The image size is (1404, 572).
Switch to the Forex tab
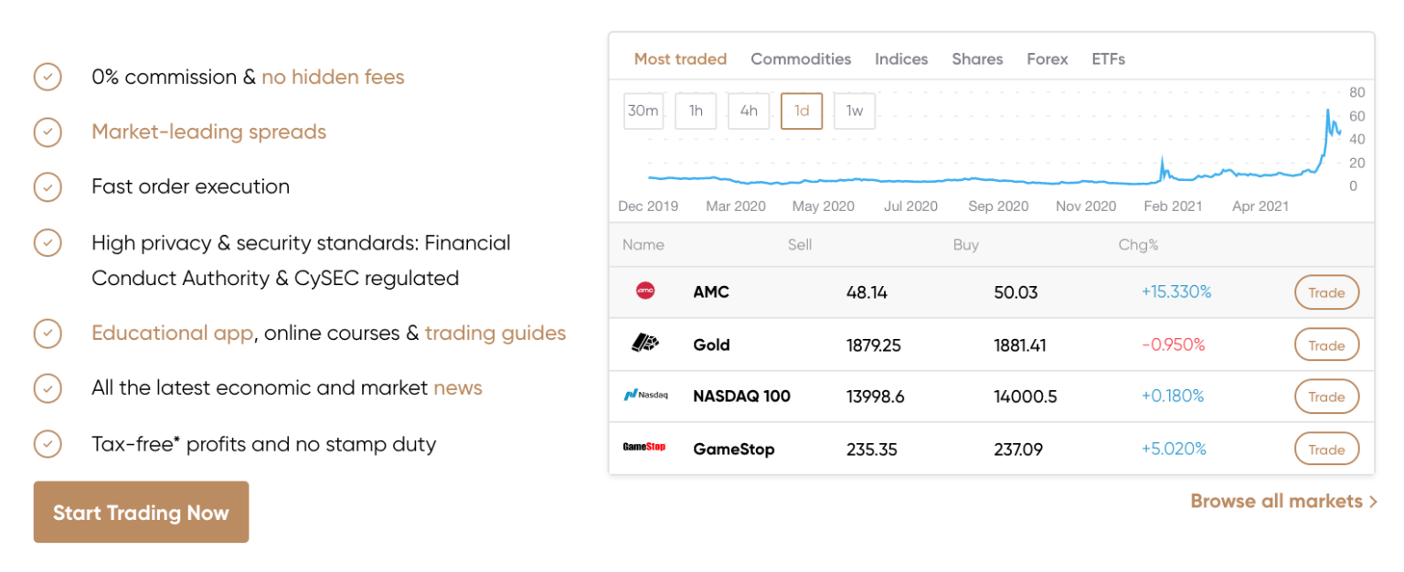pos(1047,59)
